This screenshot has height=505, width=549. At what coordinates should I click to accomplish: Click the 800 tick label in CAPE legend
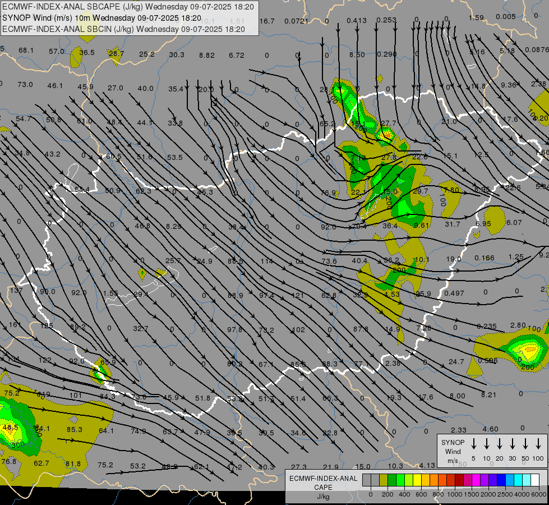(438, 494)
